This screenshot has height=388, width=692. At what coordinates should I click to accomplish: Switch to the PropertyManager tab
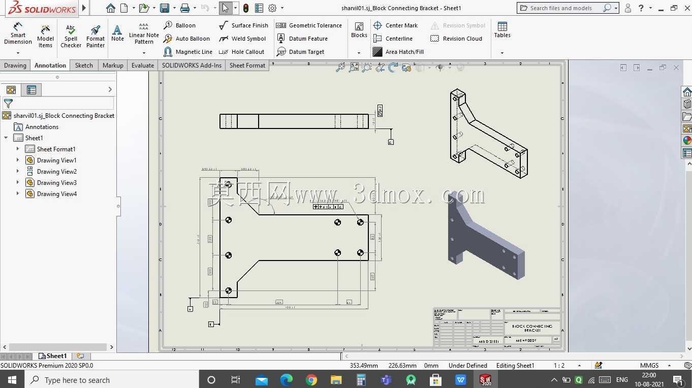point(32,90)
